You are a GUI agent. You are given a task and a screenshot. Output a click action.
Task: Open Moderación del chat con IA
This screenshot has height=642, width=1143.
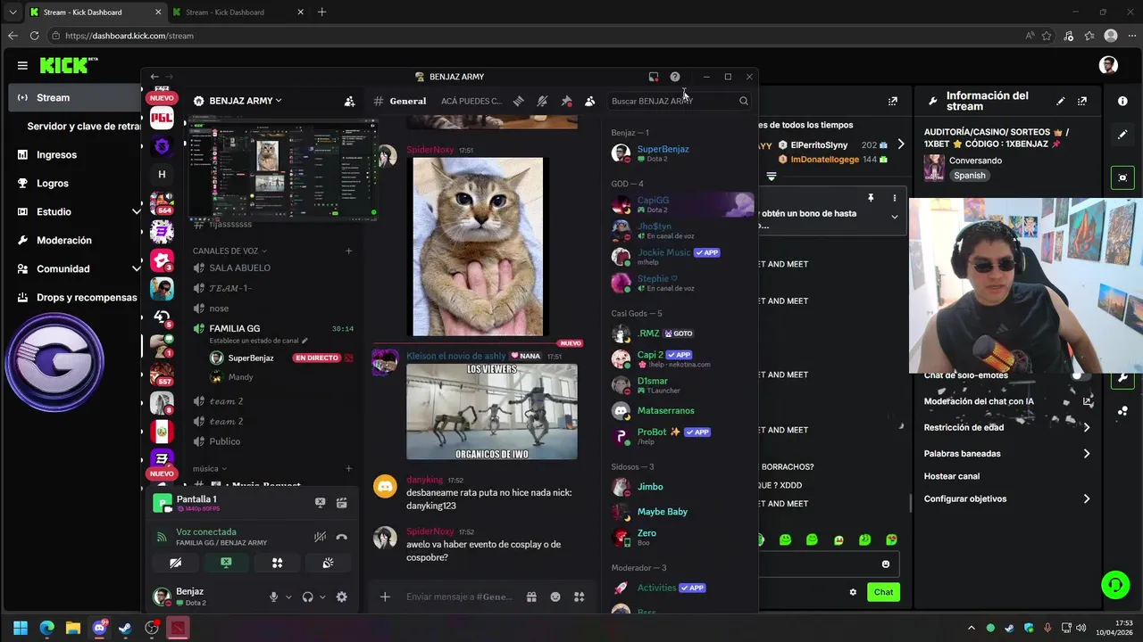click(1007, 401)
